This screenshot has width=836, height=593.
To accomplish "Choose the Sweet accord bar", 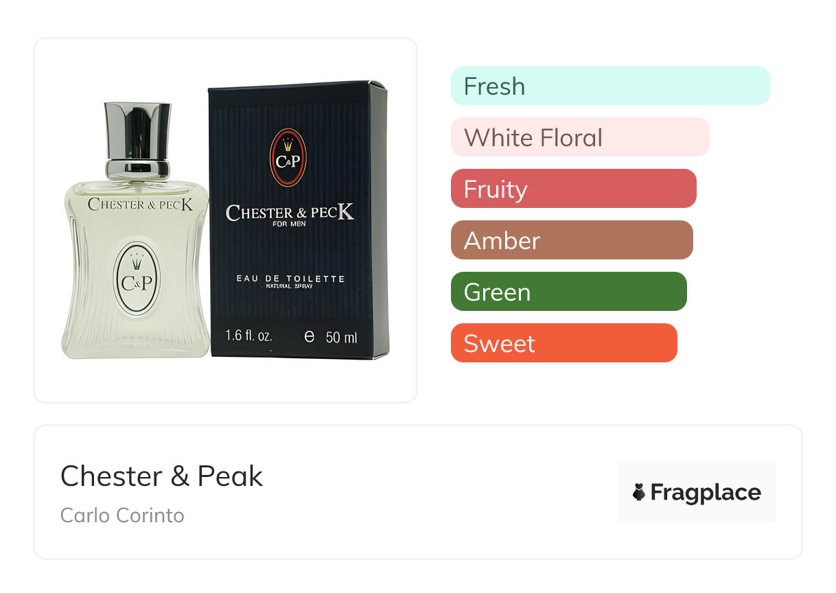I will click(x=564, y=343).
